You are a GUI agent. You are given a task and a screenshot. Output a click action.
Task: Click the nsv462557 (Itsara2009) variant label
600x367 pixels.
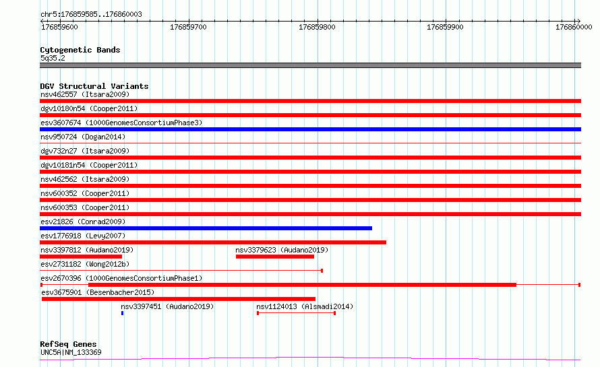pos(85,94)
